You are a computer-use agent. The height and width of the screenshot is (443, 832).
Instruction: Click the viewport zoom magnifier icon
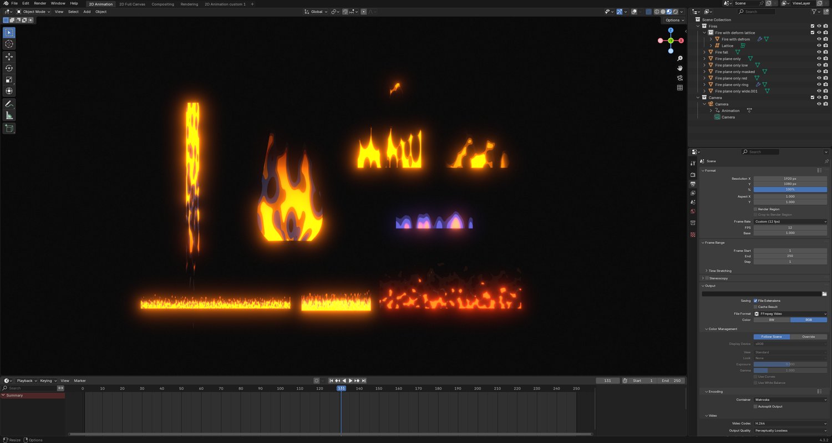point(680,58)
